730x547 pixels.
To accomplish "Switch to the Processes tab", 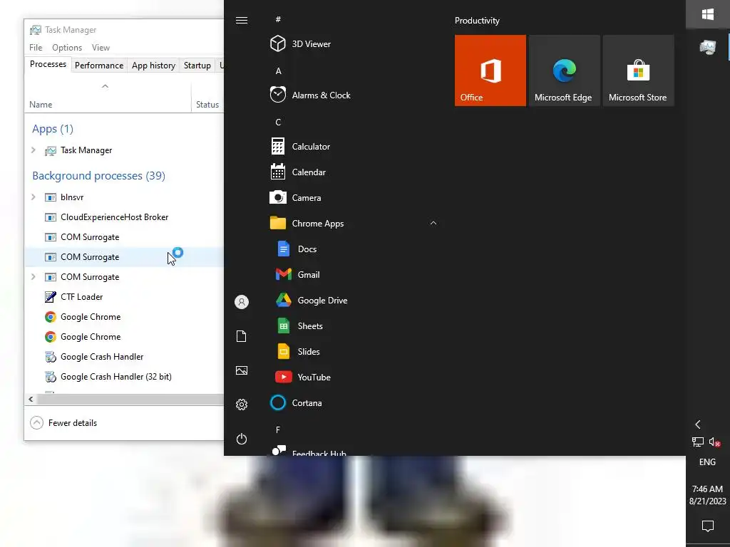I will (48, 64).
